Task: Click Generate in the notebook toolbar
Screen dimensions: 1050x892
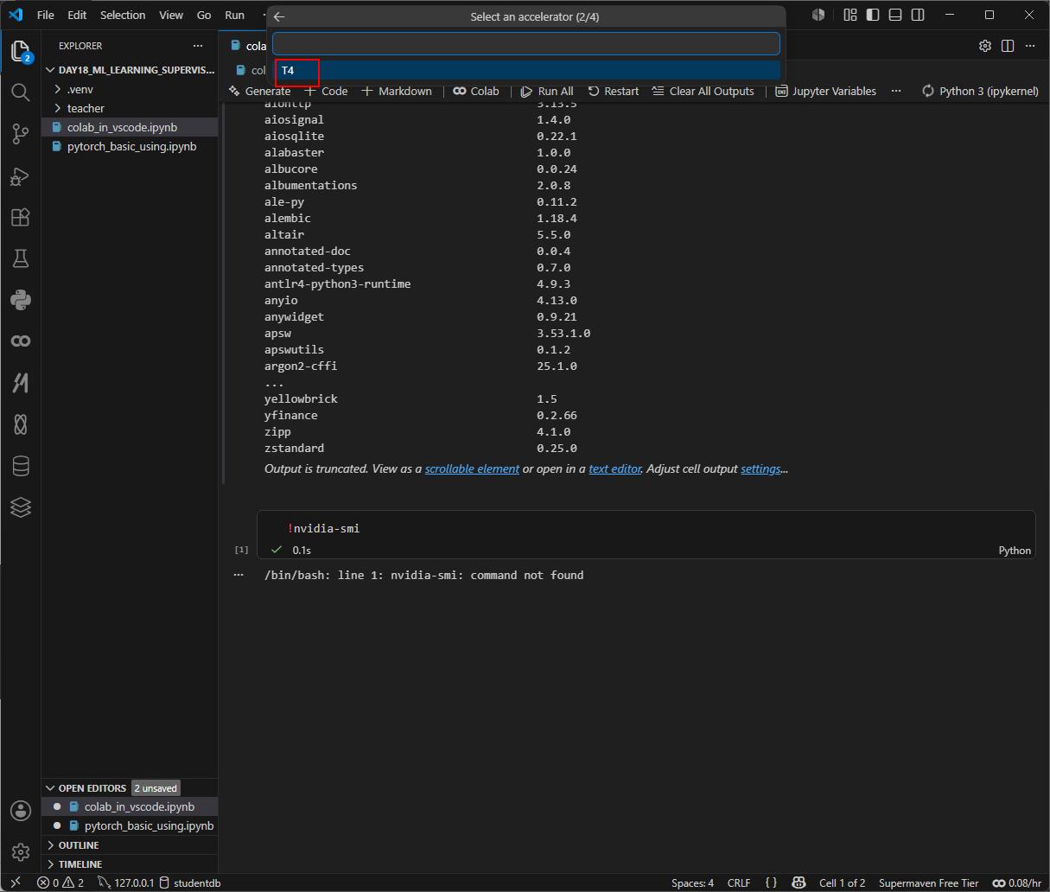Action: (x=259, y=91)
